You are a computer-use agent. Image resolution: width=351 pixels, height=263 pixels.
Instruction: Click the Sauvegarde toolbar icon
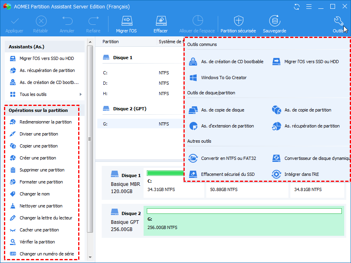pos(274,24)
